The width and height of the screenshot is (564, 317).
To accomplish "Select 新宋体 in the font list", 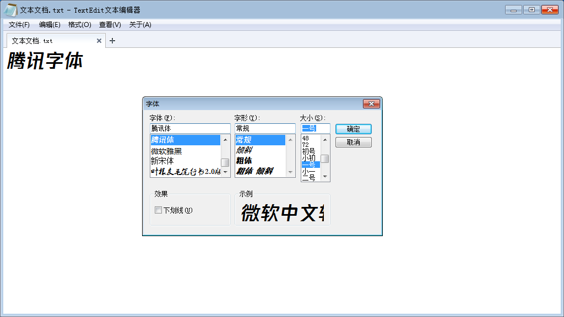I will (185, 161).
